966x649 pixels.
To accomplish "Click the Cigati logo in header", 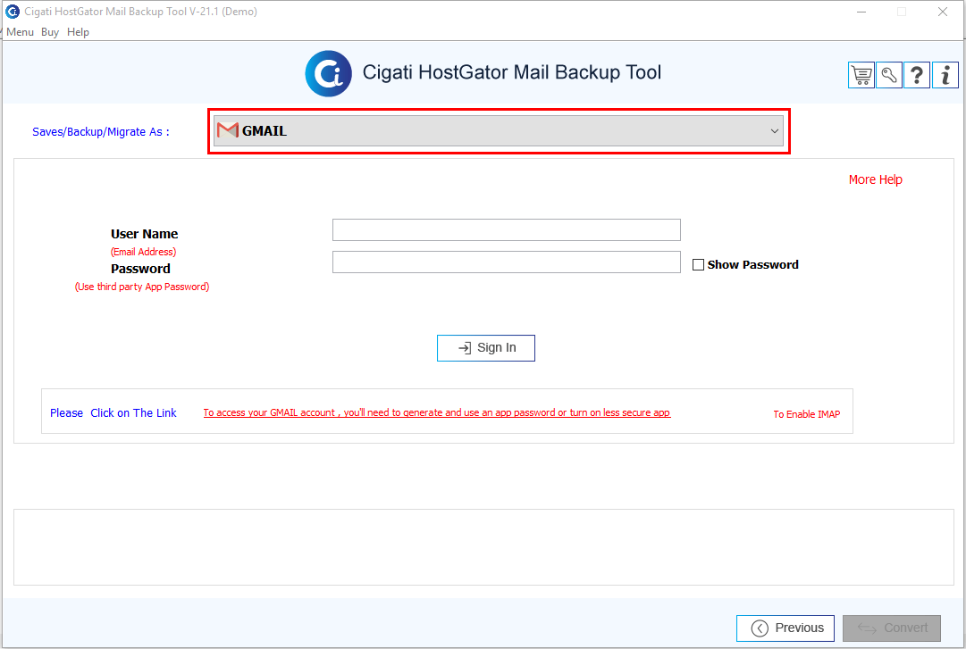I will pyautogui.click(x=328, y=74).
